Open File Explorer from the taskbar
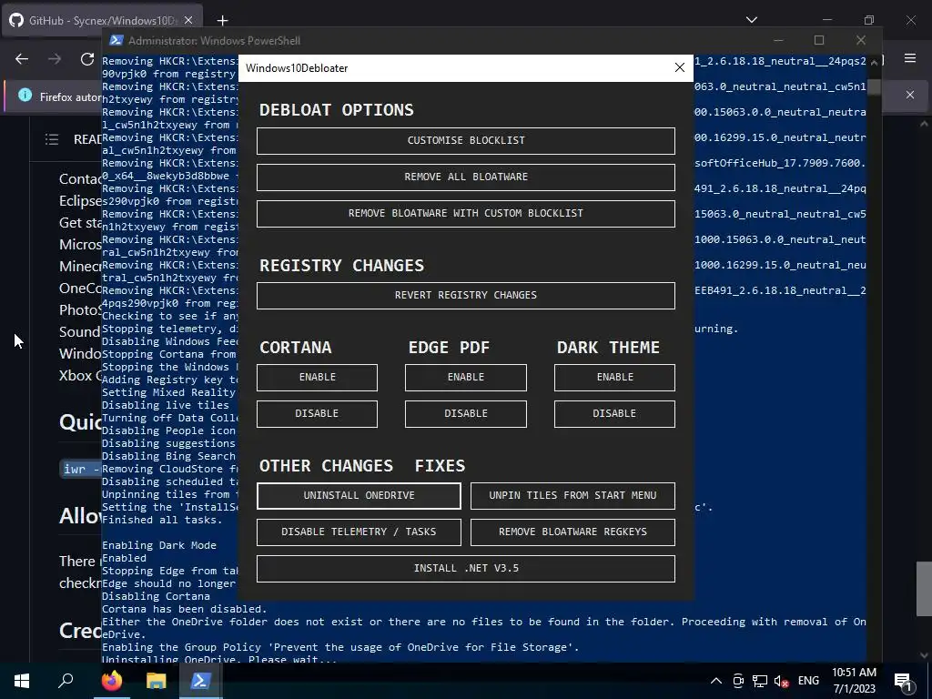The width and height of the screenshot is (932, 699). [x=156, y=681]
